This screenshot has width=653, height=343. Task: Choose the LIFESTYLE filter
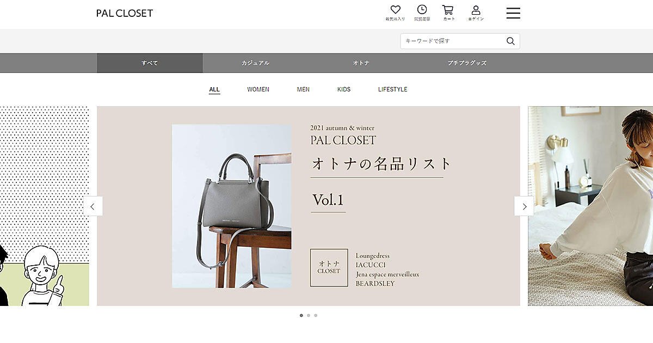click(x=392, y=89)
